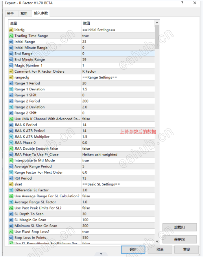Screen dimensions: 203x257
Task: Click the Minimum SL Size On Scan value 300
Action: pyautogui.click(x=85, y=226)
